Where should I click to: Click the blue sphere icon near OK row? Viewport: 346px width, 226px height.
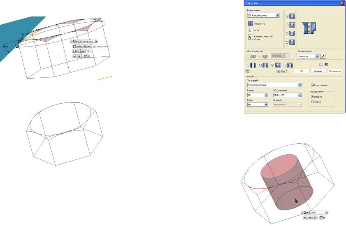[326, 65]
